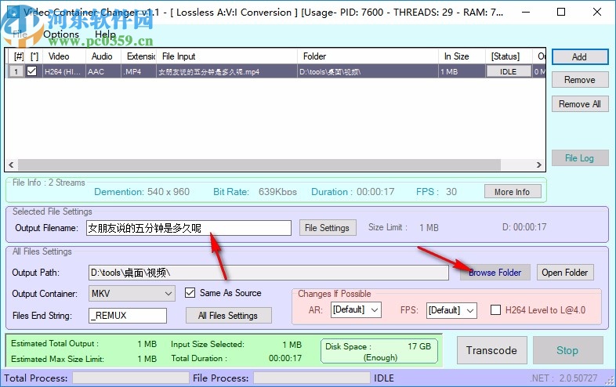616x387 pixels.
Task: Click the D:\tools folder cell in row 1
Action: 368,71
